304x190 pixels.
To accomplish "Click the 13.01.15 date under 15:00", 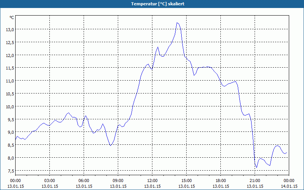I will (187, 186).
